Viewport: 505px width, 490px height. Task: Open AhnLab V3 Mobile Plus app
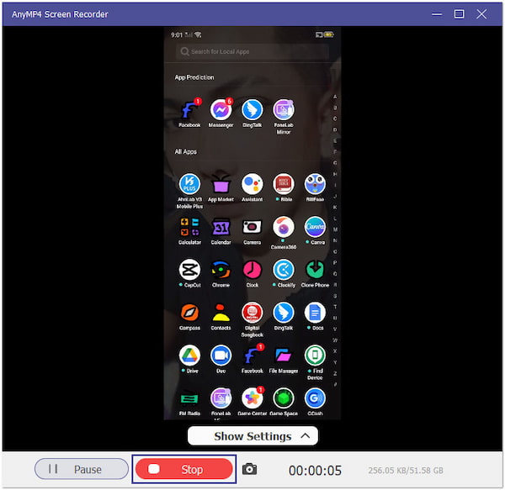coord(189,184)
